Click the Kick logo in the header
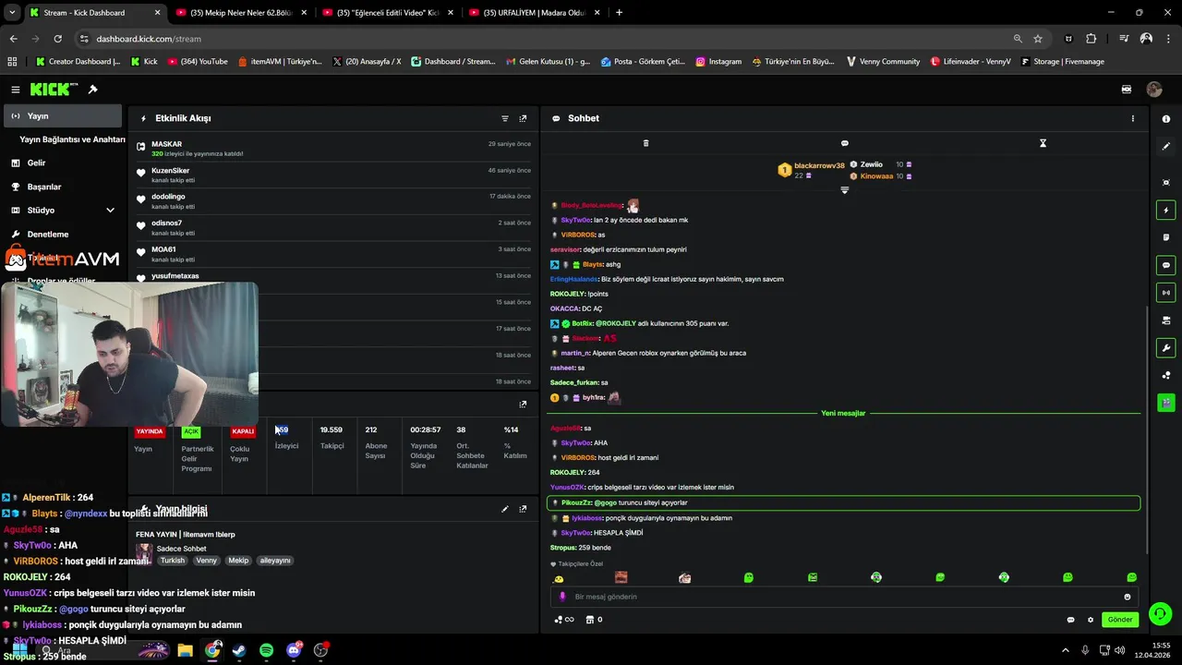1182x665 pixels. (x=50, y=90)
